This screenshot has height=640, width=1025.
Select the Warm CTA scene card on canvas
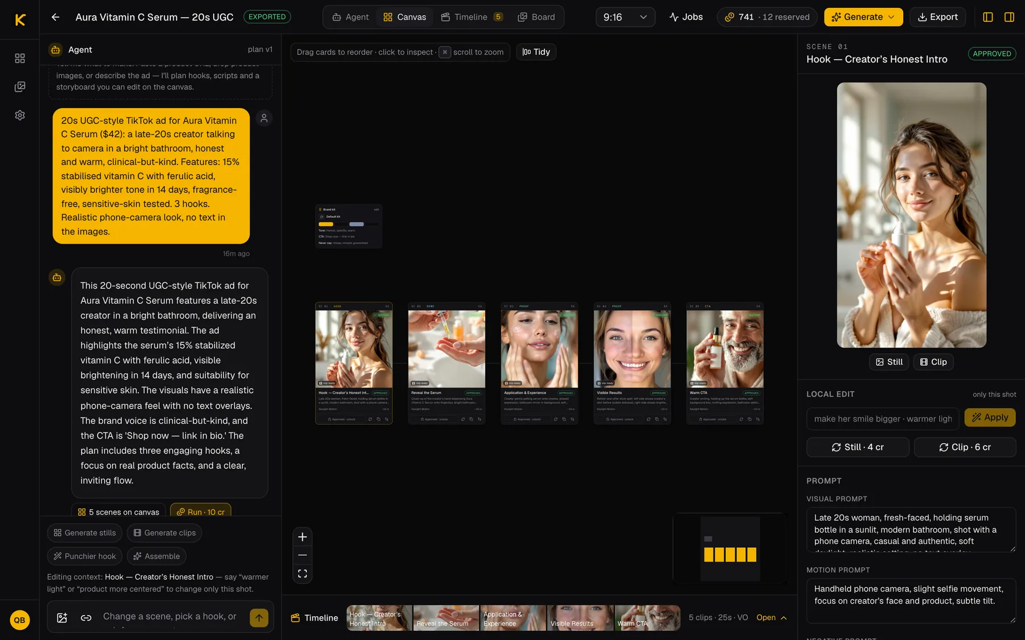pyautogui.click(x=725, y=363)
